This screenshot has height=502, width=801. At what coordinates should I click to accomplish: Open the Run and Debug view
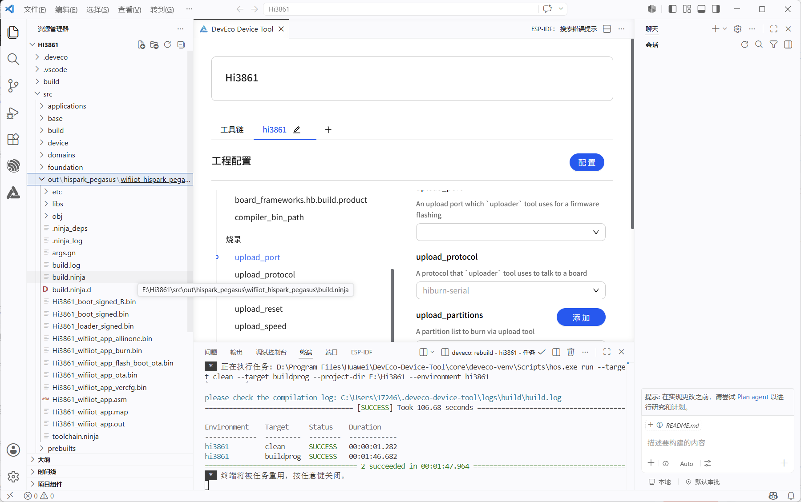point(13,113)
